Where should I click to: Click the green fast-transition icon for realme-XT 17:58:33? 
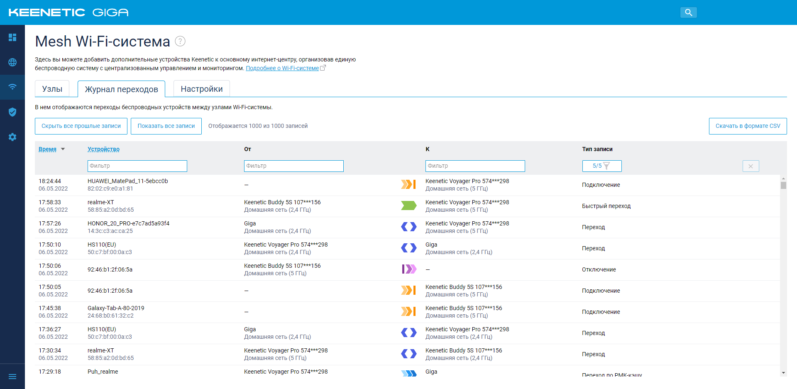click(408, 206)
